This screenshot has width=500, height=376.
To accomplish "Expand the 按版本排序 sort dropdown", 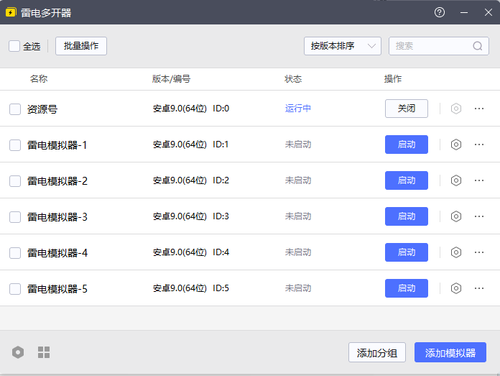I will (x=342, y=46).
